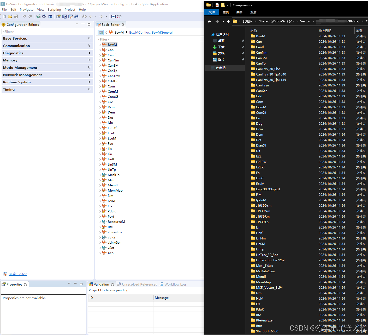Open Configuration Editors view menu triangle
368x335 pixels.
[77, 24]
